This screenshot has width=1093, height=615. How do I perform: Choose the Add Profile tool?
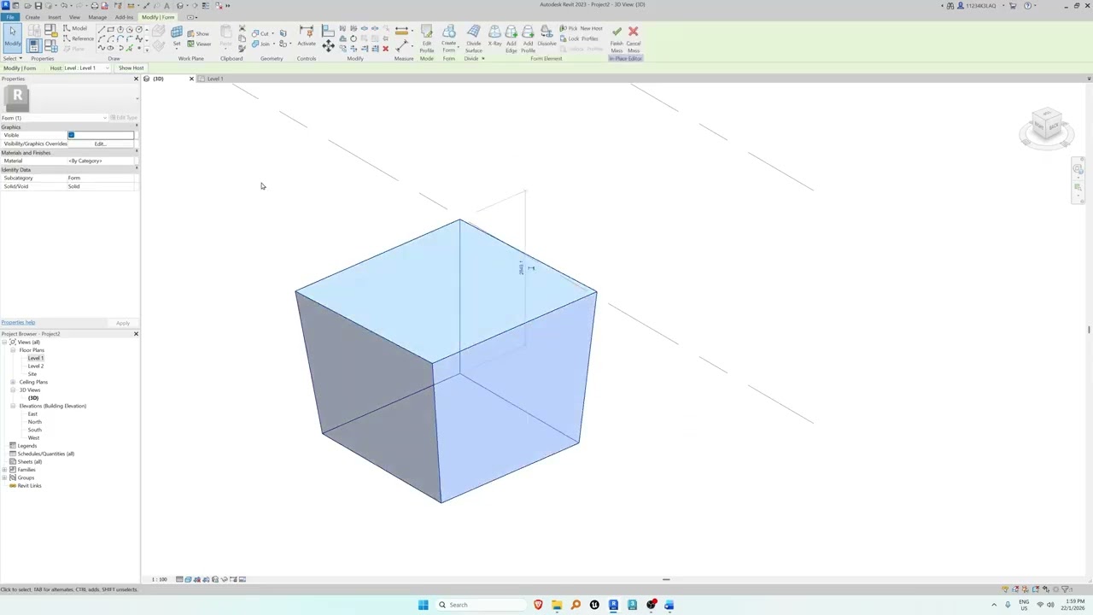(x=528, y=39)
